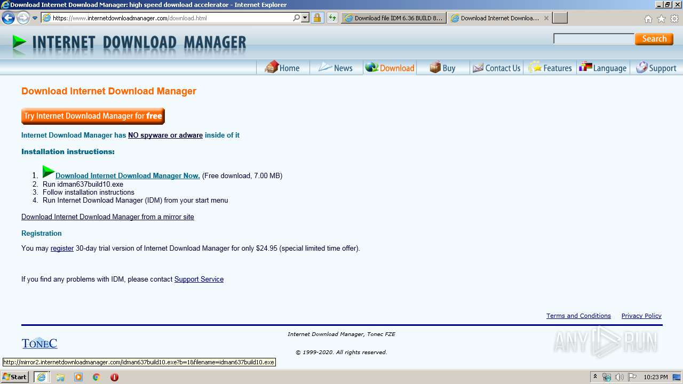Click the site search text box
Screen dimensions: 683x384
click(x=594, y=38)
